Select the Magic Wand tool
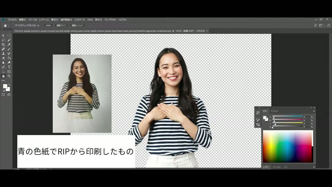 coord(9,40)
